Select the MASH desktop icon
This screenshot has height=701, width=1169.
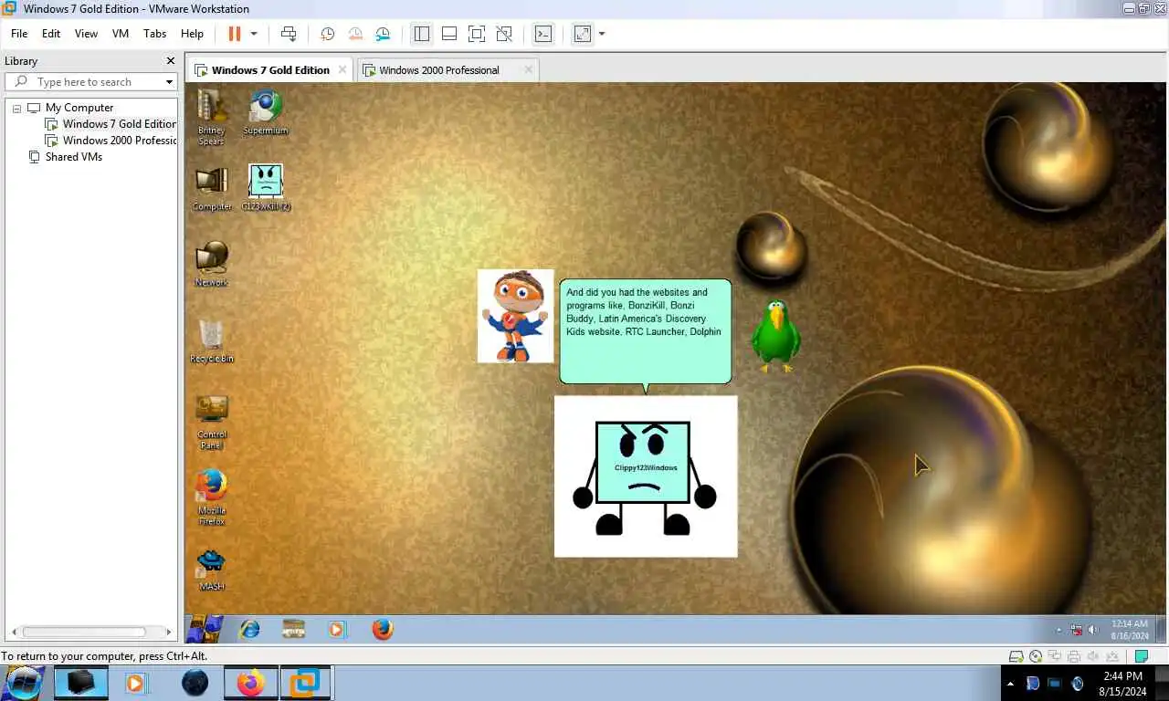212,570
